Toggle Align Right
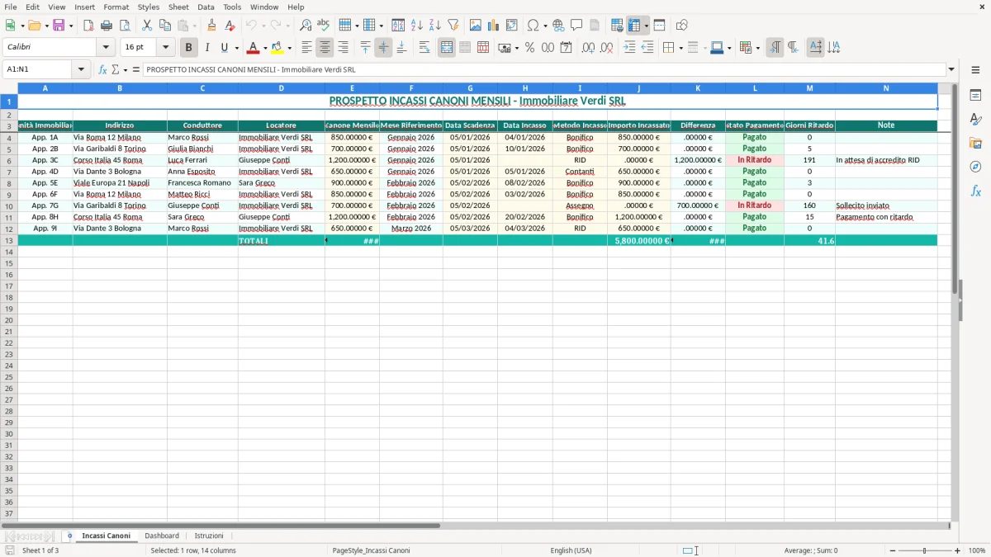The width and height of the screenshot is (991, 557). point(344,48)
